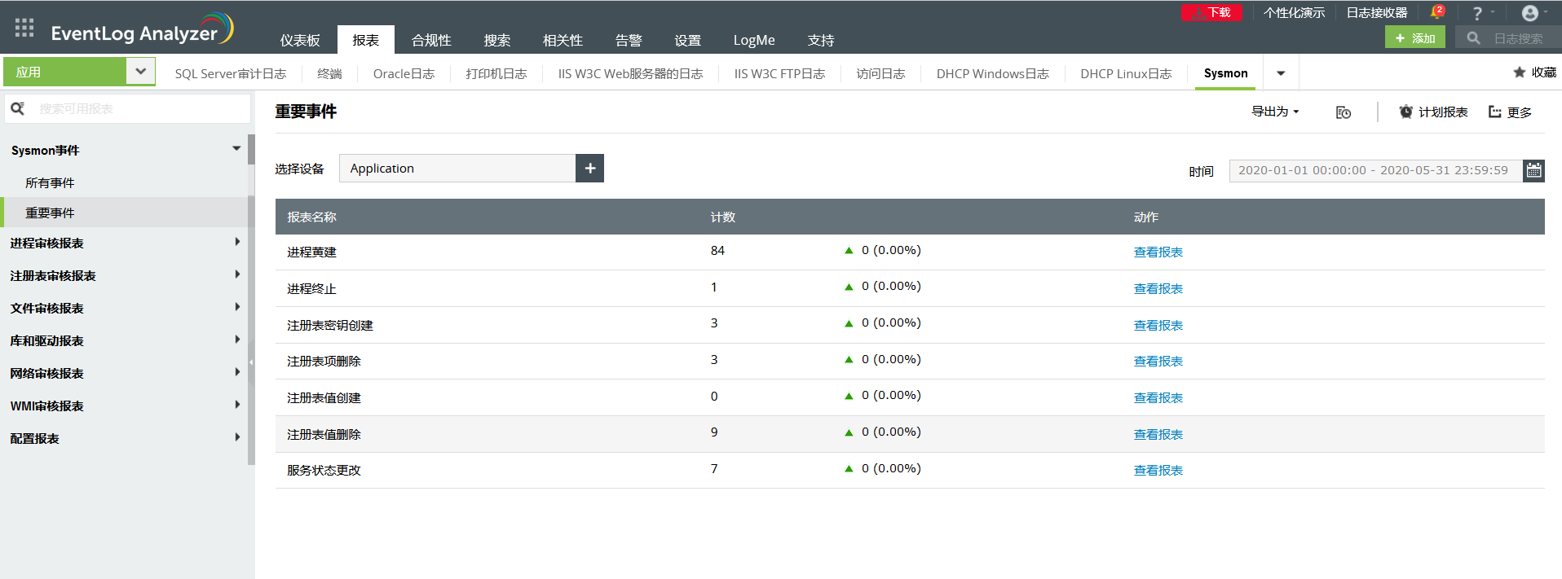This screenshot has width=1562, height=579.
Task: Expand the 库和驱动报表 section
Action: click(x=237, y=340)
